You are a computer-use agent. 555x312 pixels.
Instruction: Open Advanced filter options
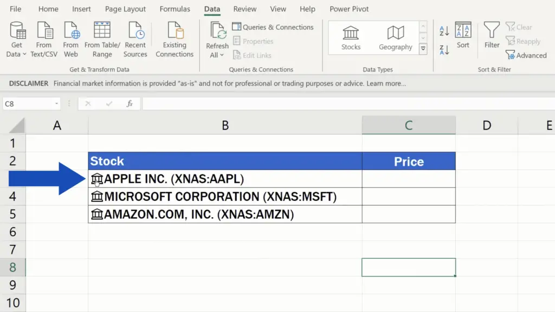click(x=526, y=55)
